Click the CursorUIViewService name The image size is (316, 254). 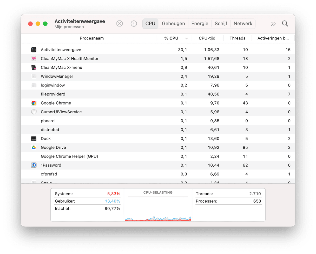(61, 112)
